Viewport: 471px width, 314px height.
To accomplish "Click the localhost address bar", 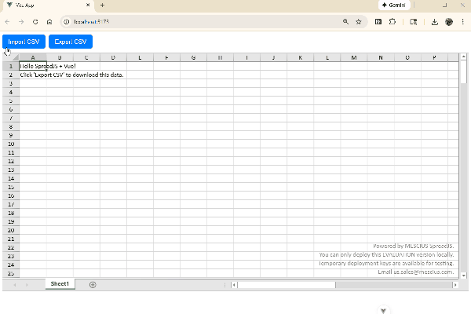I will click(x=204, y=22).
